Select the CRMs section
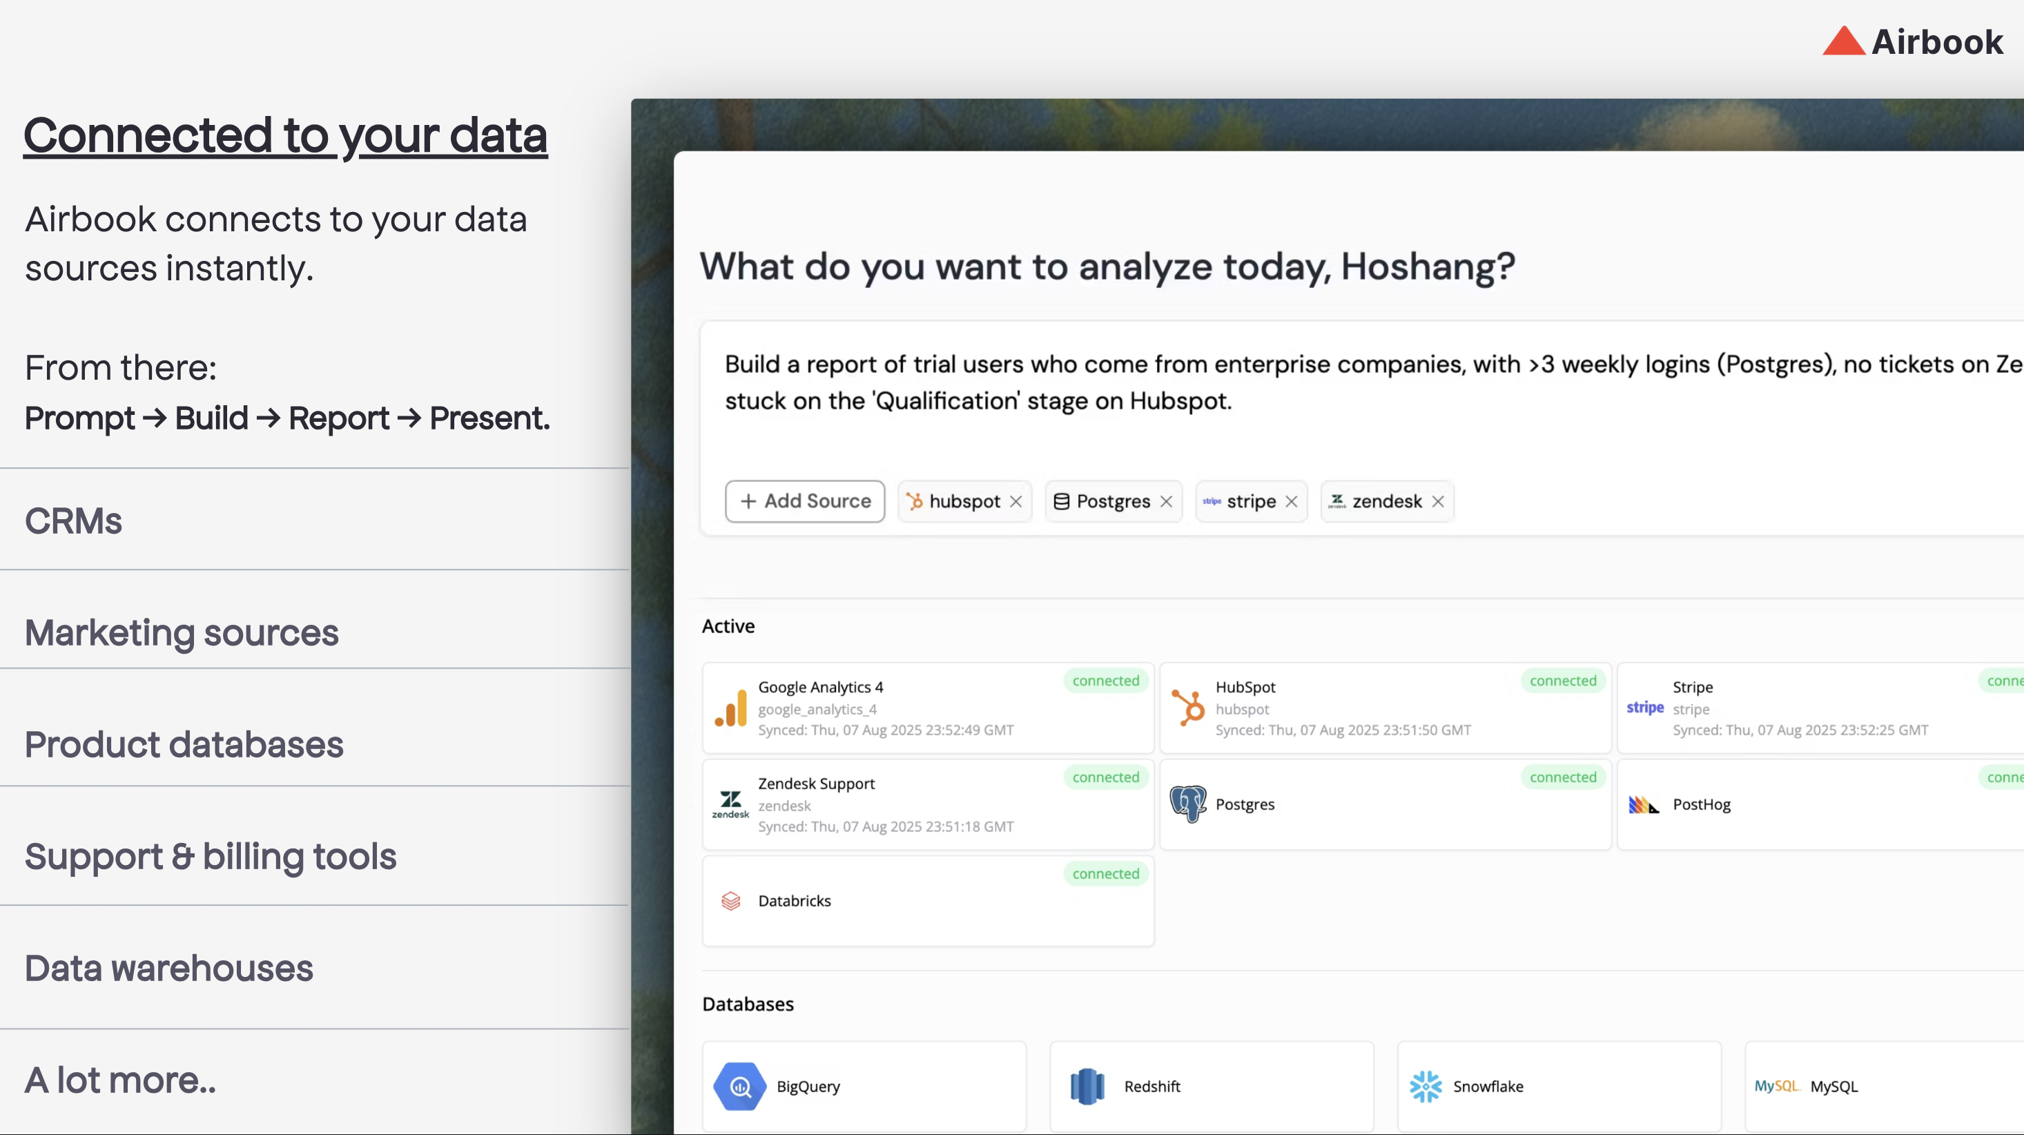Screen dimensions: 2024x1135 pos(74,521)
